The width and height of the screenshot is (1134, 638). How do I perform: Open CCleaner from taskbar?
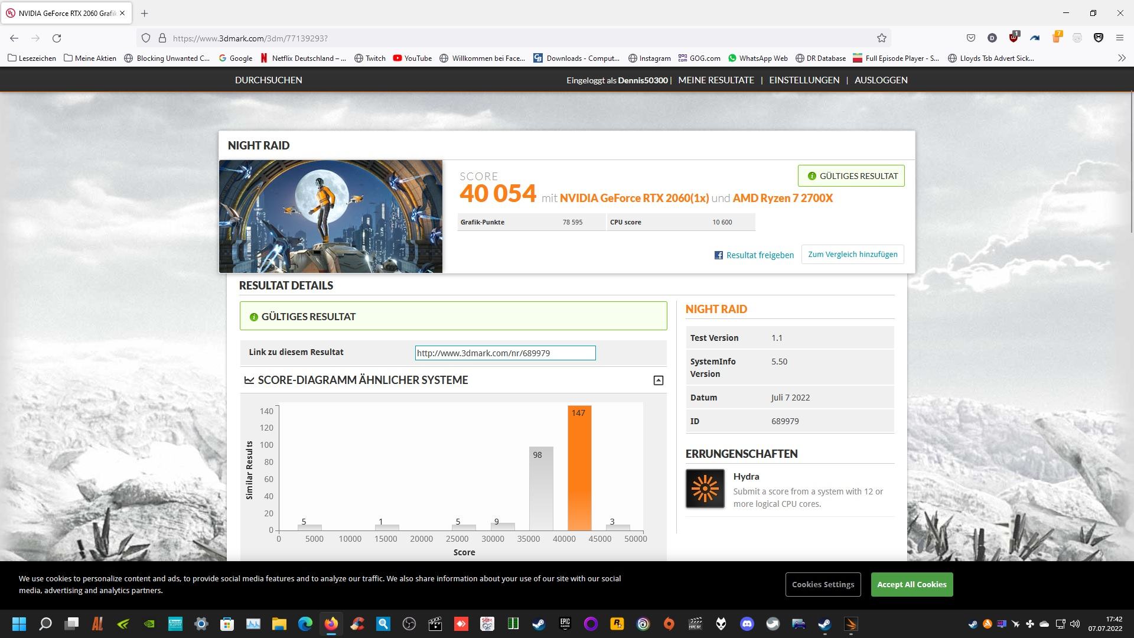(357, 624)
